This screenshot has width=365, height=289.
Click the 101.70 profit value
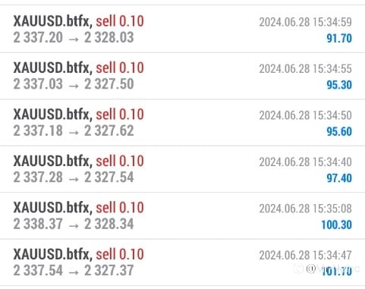pyautogui.click(x=336, y=272)
